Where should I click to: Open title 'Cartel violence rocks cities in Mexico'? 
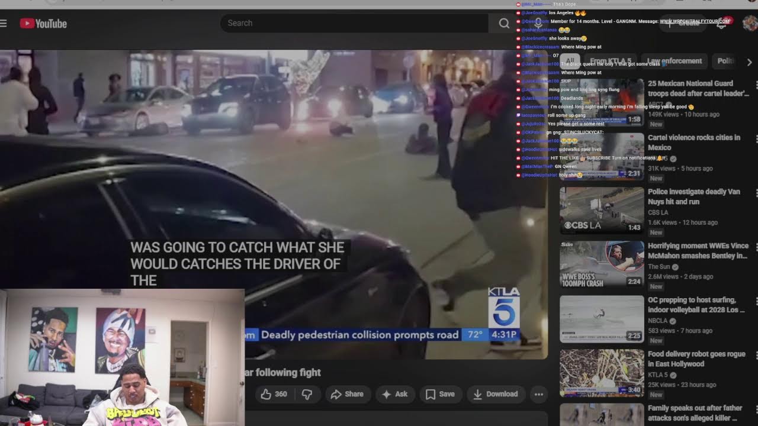click(x=694, y=143)
